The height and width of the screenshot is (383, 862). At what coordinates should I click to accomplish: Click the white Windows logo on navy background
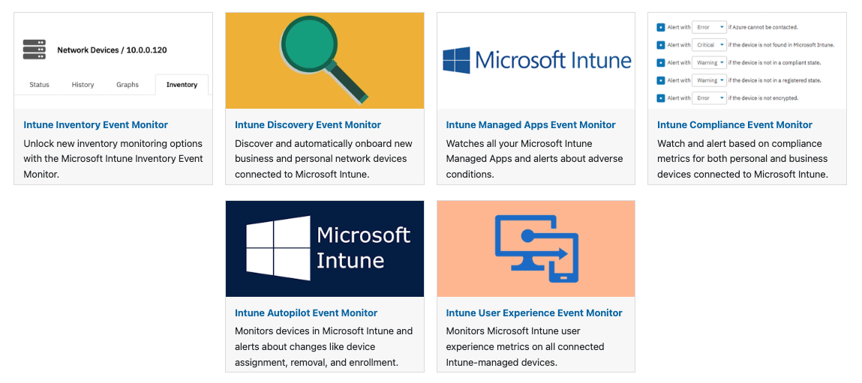[x=278, y=248]
